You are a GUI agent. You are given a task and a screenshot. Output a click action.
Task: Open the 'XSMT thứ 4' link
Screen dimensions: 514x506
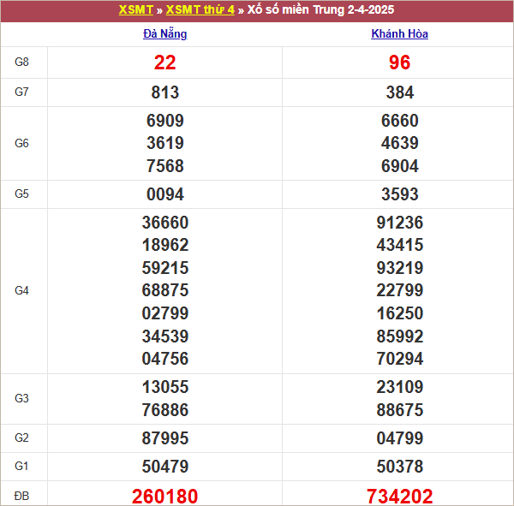[x=200, y=9]
